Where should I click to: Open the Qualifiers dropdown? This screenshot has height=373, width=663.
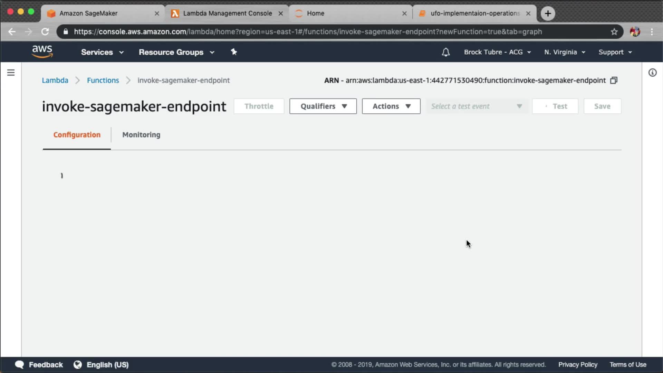[x=323, y=106]
